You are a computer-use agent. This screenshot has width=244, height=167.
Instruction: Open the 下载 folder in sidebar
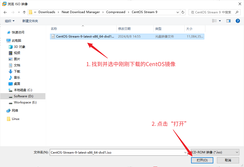[17, 72]
